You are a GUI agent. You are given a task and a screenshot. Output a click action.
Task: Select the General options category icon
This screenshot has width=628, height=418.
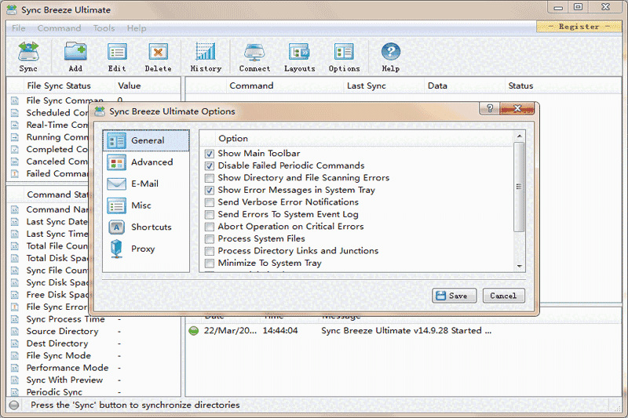pyautogui.click(x=116, y=141)
